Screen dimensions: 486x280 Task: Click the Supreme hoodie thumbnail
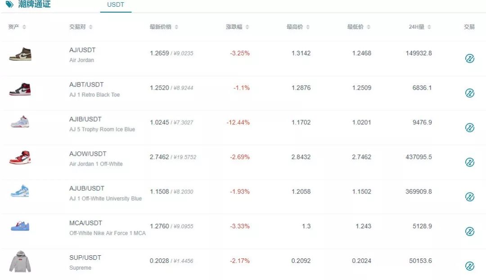(20, 262)
